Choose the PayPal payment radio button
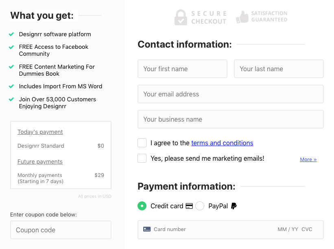 [x=200, y=206]
